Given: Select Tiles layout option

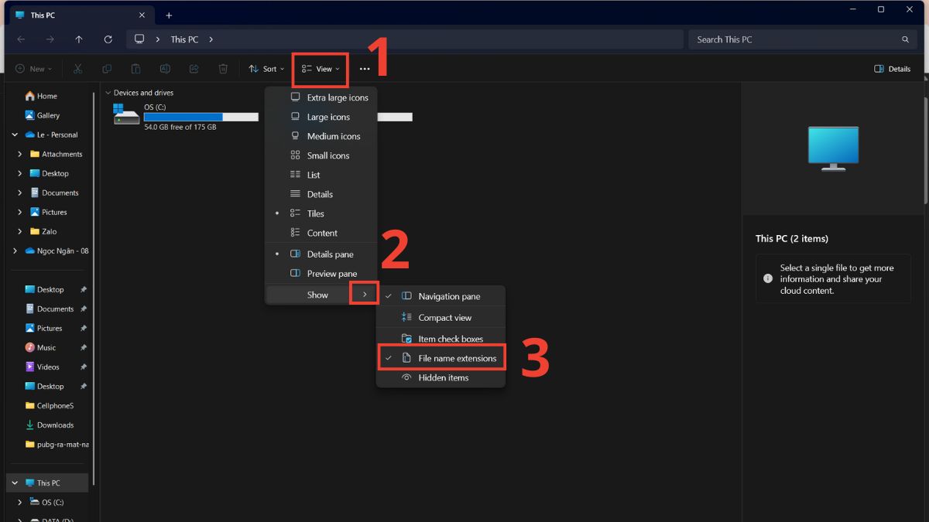Looking at the screenshot, I should point(321,213).
